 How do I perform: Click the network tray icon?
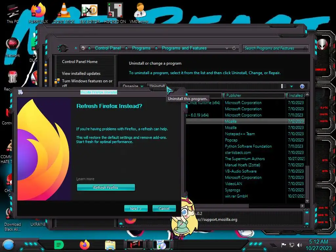(291, 245)
